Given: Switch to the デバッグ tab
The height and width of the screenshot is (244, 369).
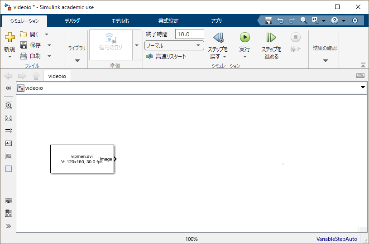Looking at the screenshot, I should 72,21.
